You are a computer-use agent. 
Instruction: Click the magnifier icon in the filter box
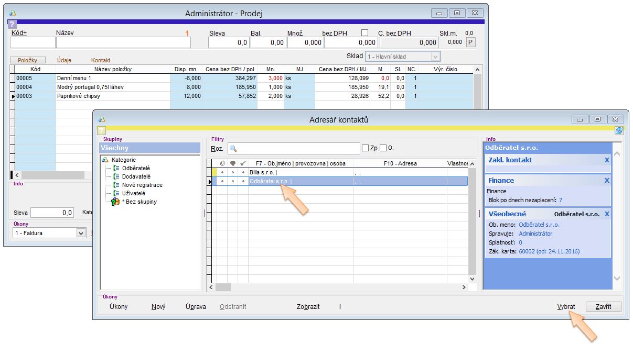pos(233,149)
